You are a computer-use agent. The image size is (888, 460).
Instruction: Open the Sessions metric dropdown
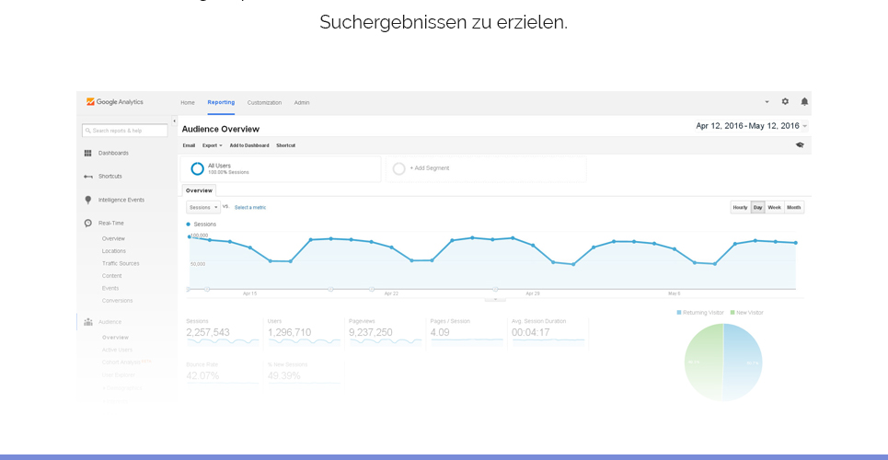coord(203,207)
